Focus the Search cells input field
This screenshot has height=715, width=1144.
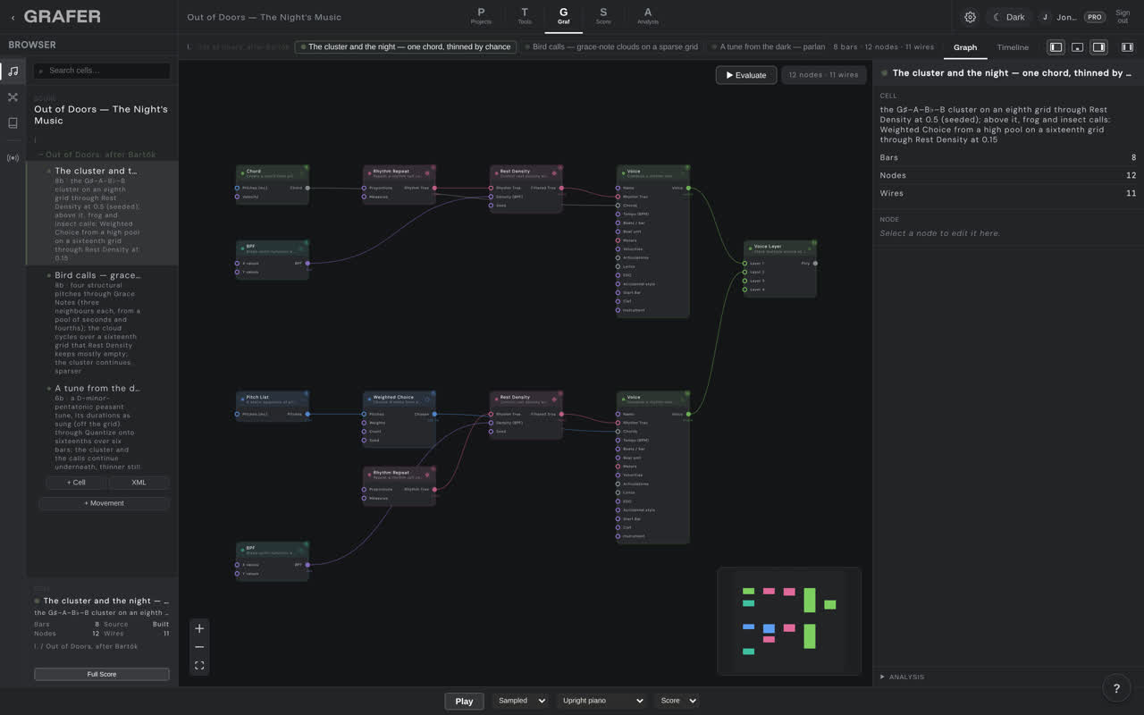point(102,71)
